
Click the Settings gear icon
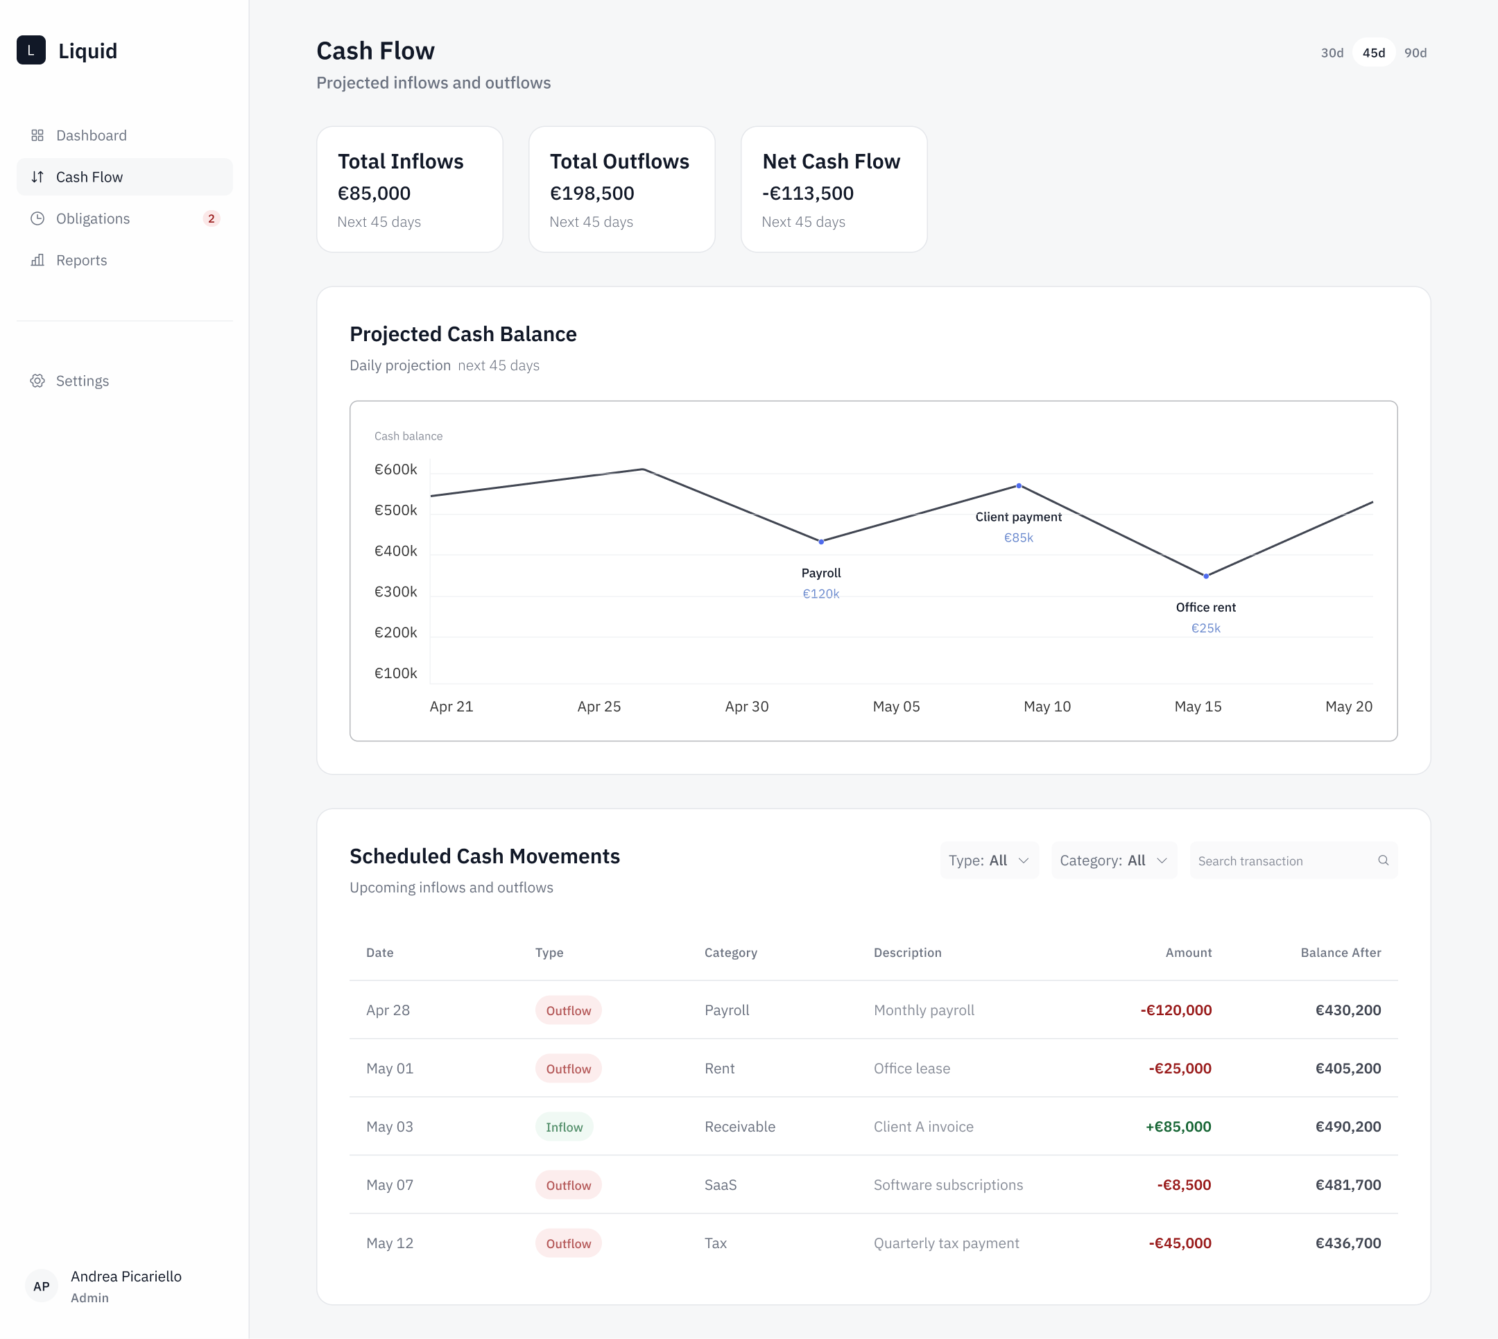coord(37,381)
